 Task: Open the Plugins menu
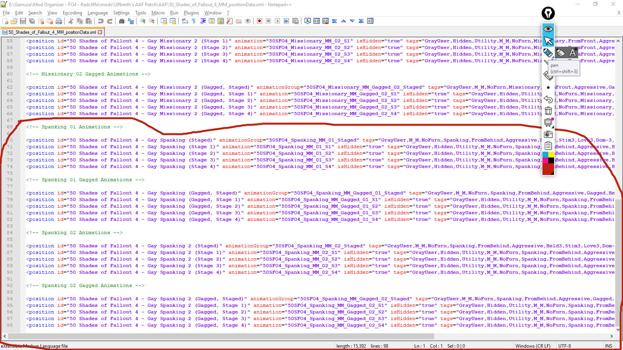coord(191,13)
